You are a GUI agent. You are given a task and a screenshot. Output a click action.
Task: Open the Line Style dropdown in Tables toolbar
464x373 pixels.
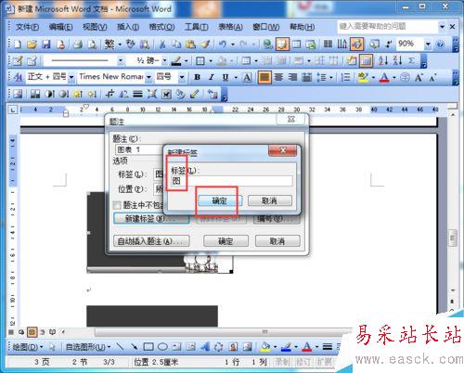click(121, 60)
